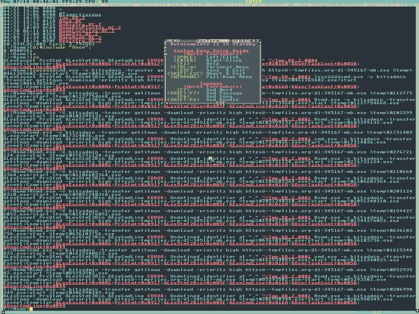Open the Registry.HC.Z file link
The height and width of the screenshot is (314, 419).
(80, 41)
